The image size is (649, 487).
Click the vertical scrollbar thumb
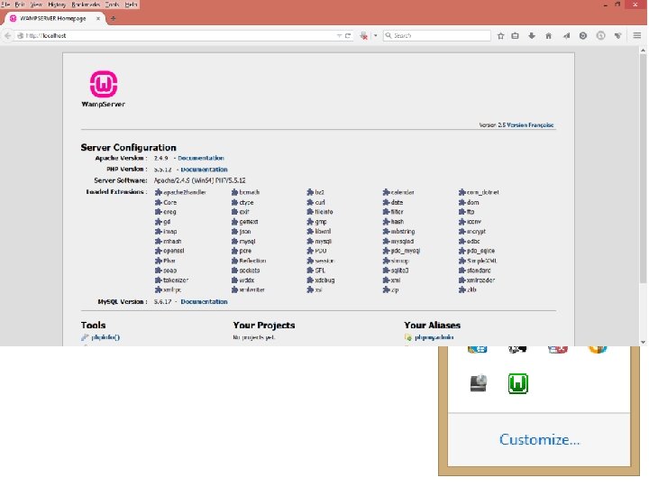tap(643, 169)
